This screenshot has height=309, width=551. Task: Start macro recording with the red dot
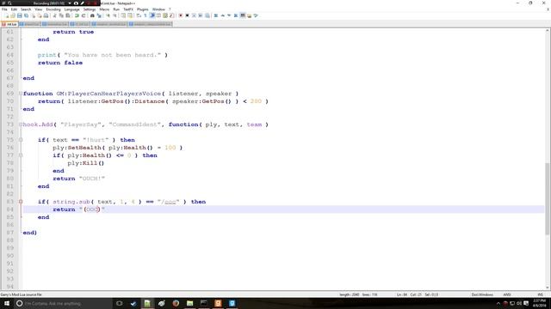(181, 15)
